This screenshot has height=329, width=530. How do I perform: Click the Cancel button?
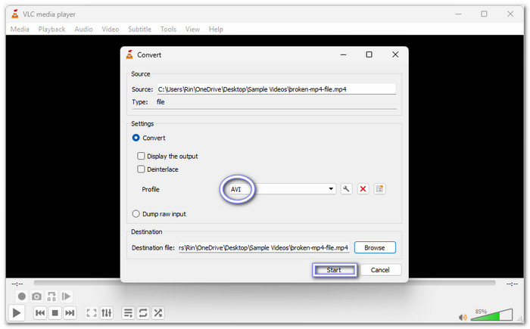(x=380, y=270)
